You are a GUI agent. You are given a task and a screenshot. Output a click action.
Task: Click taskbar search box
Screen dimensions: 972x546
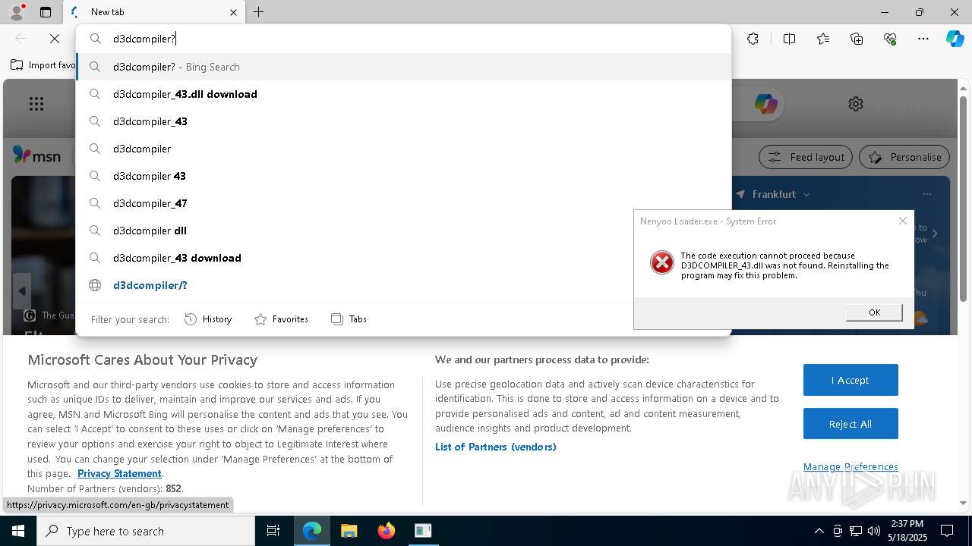tap(146, 531)
